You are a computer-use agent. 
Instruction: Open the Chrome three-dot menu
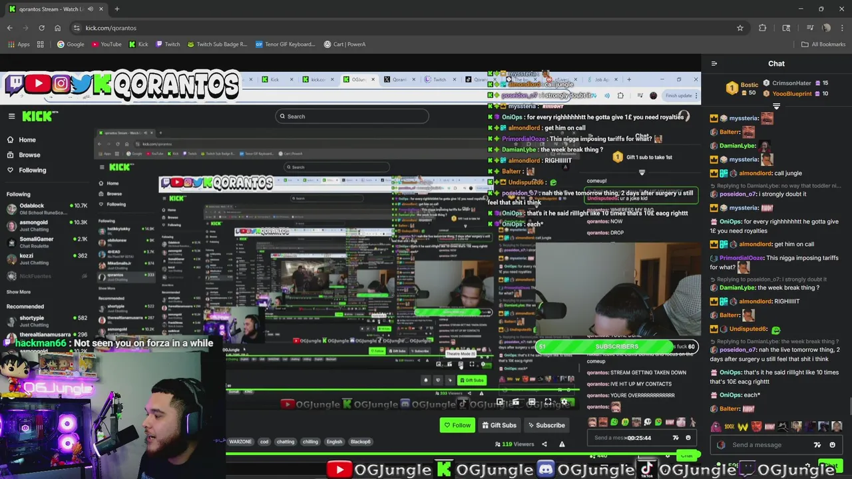843,28
